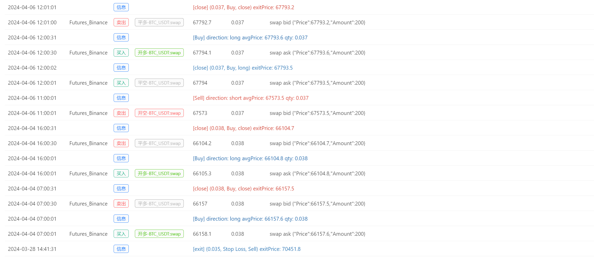Select the green 开多-BTC_USDT:swap tag at 12:00:30
Viewport: 594px width, 257px height.
pyautogui.click(x=159, y=52)
